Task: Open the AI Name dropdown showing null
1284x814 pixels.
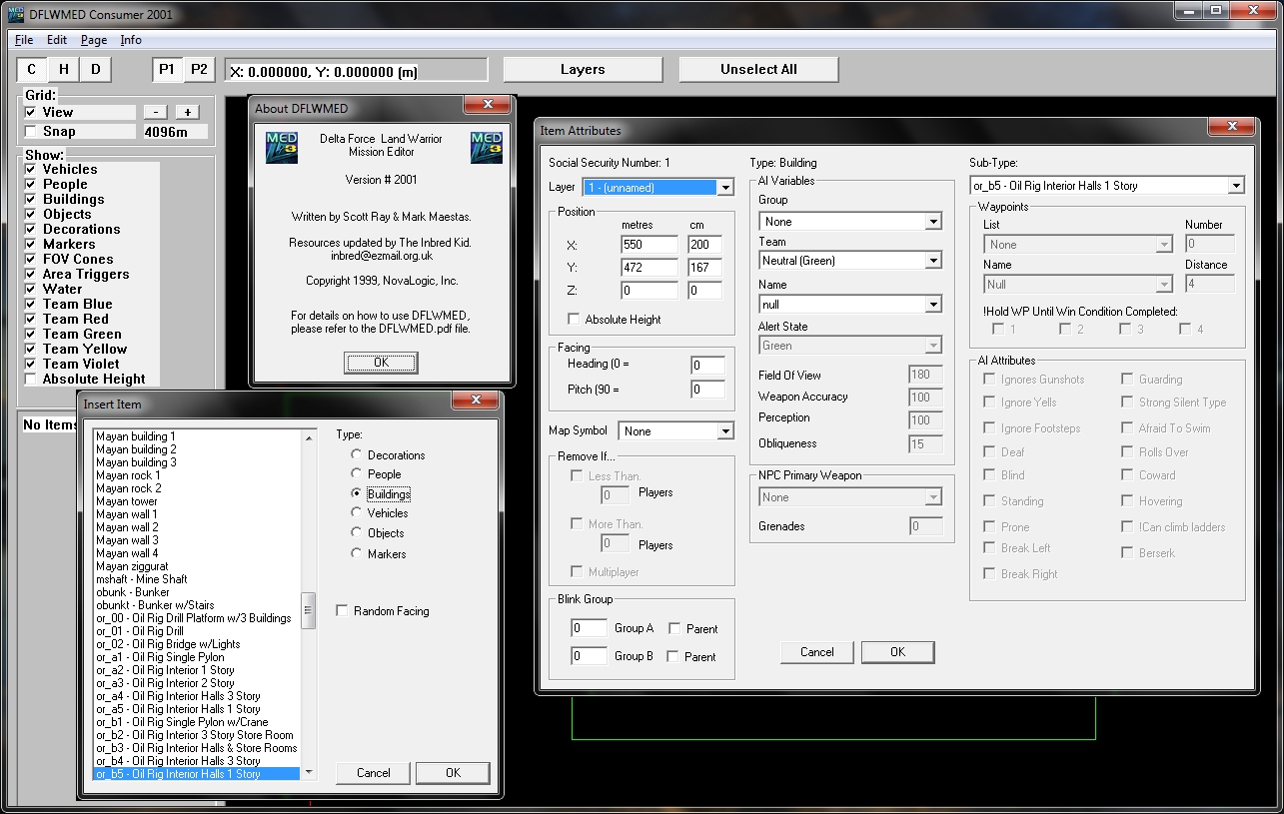Action: pyautogui.click(x=850, y=304)
